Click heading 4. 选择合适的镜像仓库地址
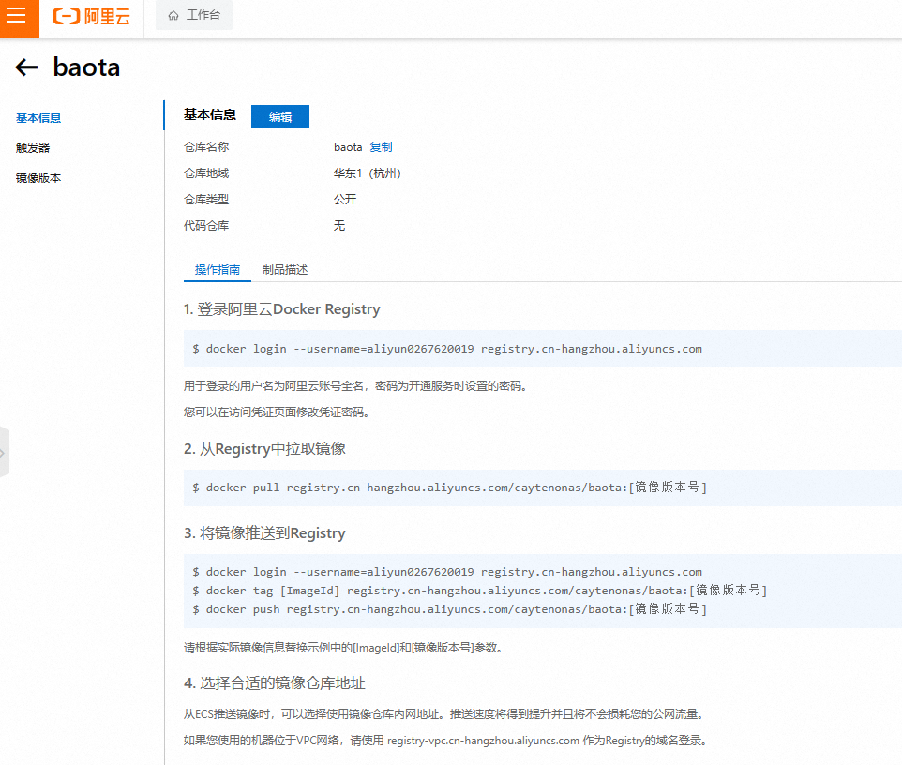The image size is (902, 765). (x=275, y=683)
